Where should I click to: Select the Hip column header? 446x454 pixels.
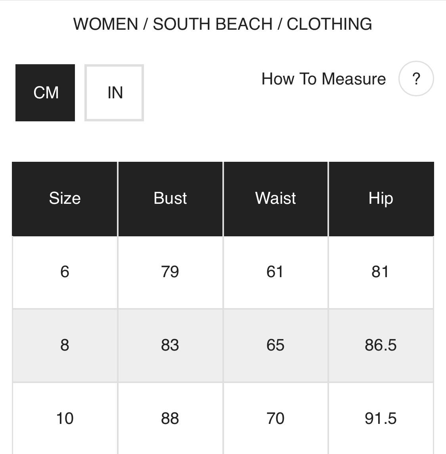tap(381, 198)
